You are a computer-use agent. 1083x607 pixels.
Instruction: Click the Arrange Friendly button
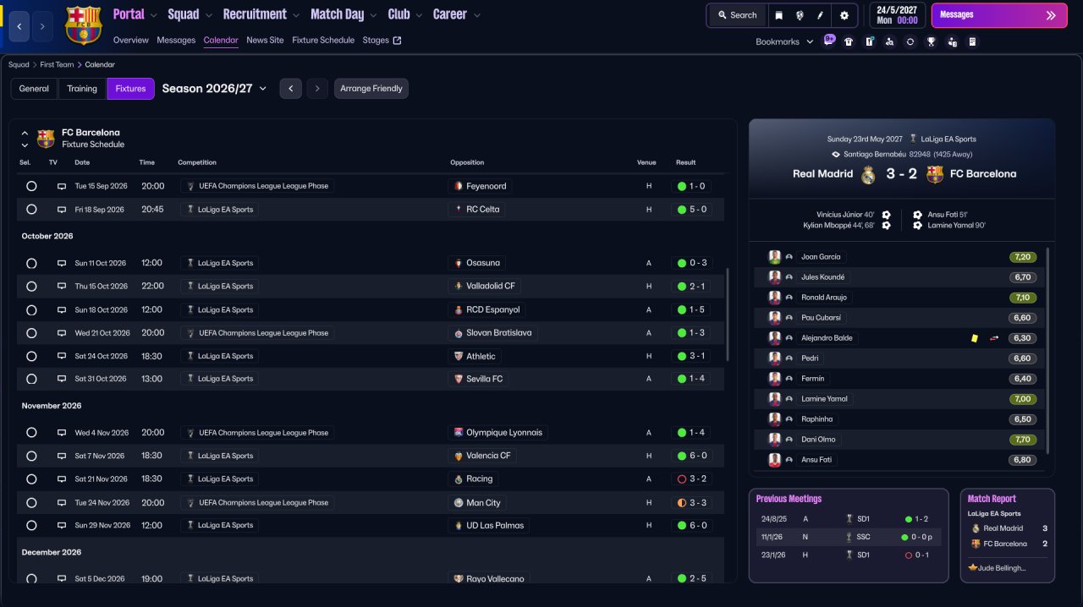coord(371,89)
